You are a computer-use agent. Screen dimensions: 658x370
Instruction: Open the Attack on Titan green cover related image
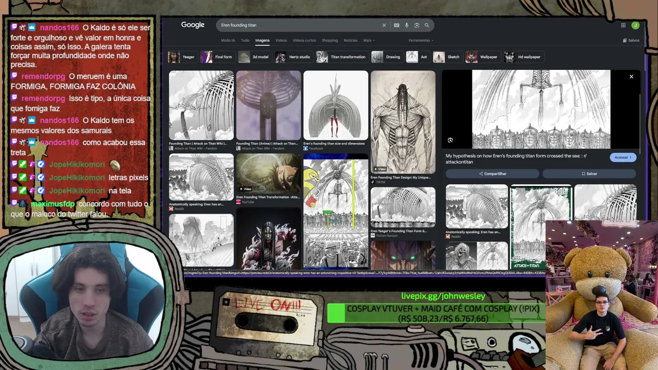(541, 227)
